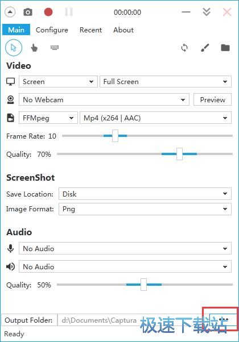
Task: Open the Screen video source dropdown
Action: coord(58,82)
